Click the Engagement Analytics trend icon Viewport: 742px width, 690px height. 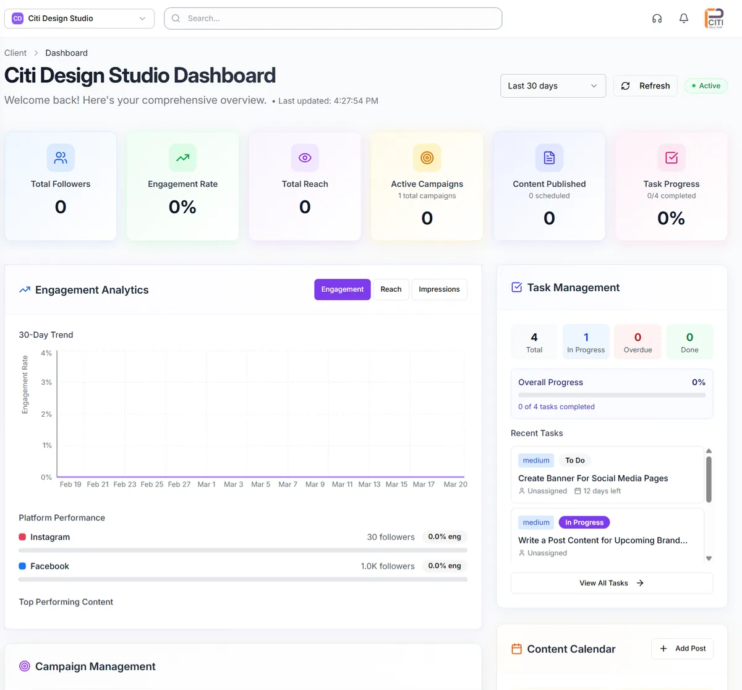pyautogui.click(x=25, y=290)
